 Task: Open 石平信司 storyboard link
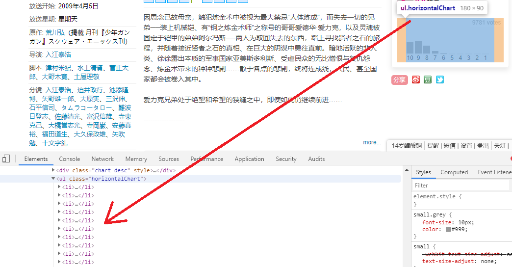coord(42,107)
